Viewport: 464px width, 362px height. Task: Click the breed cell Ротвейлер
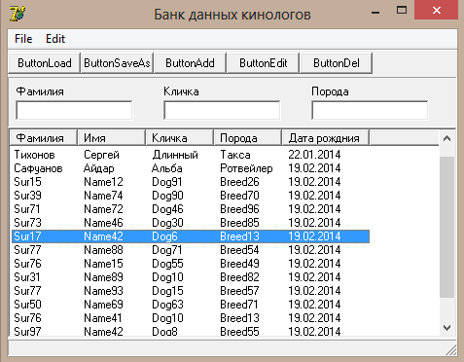(x=246, y=168)
